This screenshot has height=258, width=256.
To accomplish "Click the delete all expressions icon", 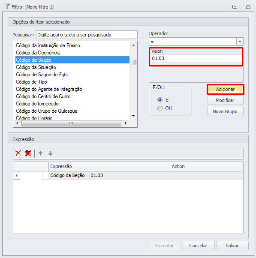I will (x=28, y=153).
